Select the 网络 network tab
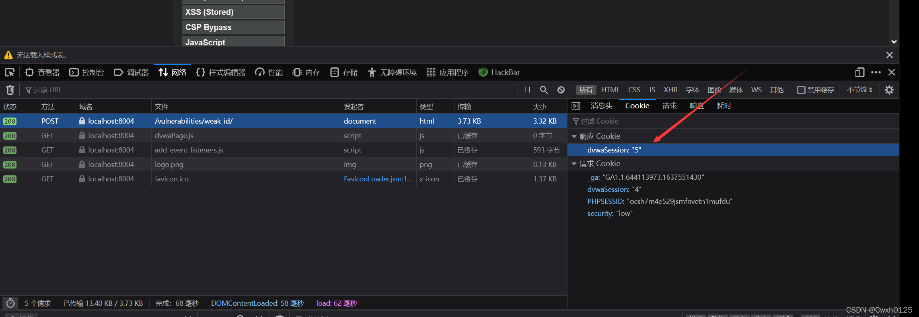The height and width of the screenshot is (317, 919). (x=172, y=73)
